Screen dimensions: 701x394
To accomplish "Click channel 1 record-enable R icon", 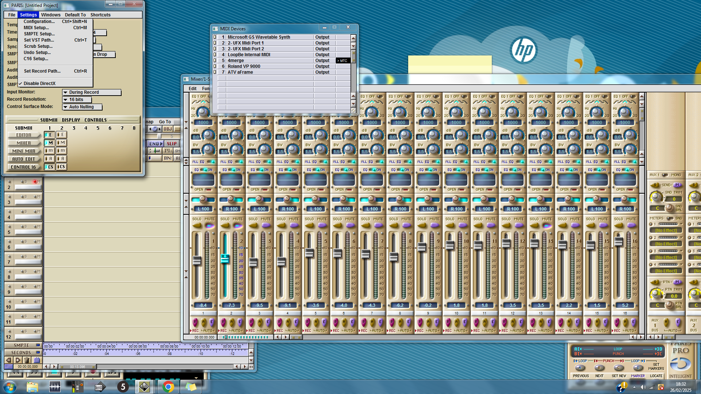I will [195, 322].
